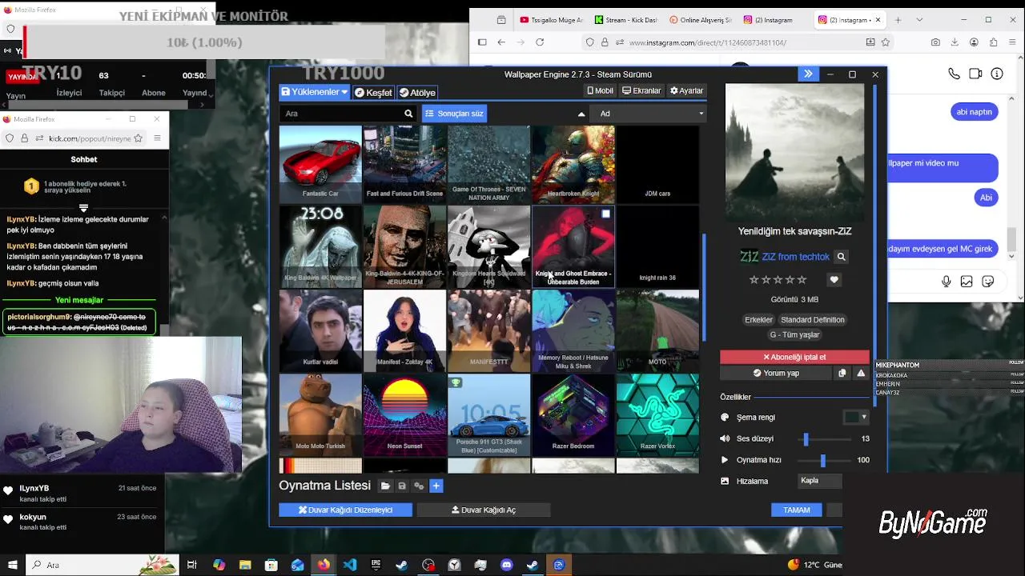1025x576 pixels.
Task: Start Instagram video call camera icon
Action: coord(975,74)
